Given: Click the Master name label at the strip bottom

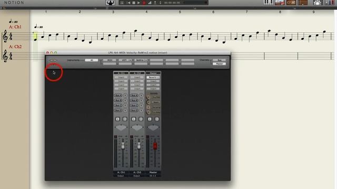Looking at the screenshot, I should (153, 172).
